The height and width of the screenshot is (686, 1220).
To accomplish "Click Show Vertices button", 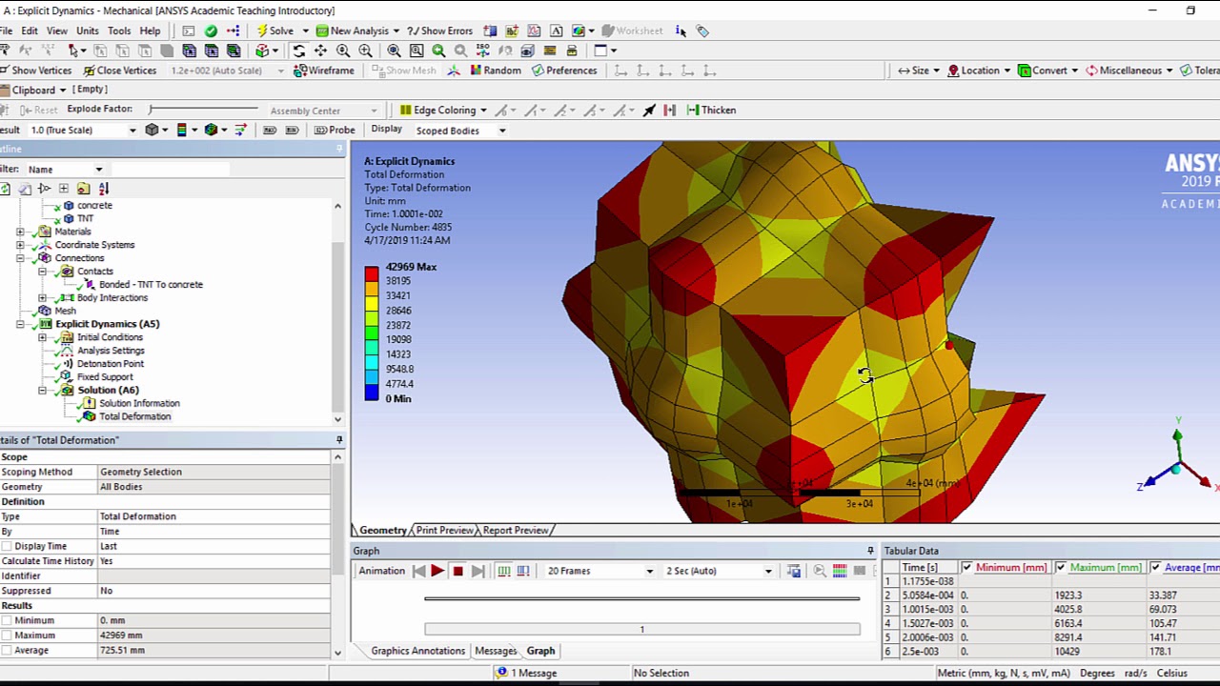I will (x=34, y=71).
